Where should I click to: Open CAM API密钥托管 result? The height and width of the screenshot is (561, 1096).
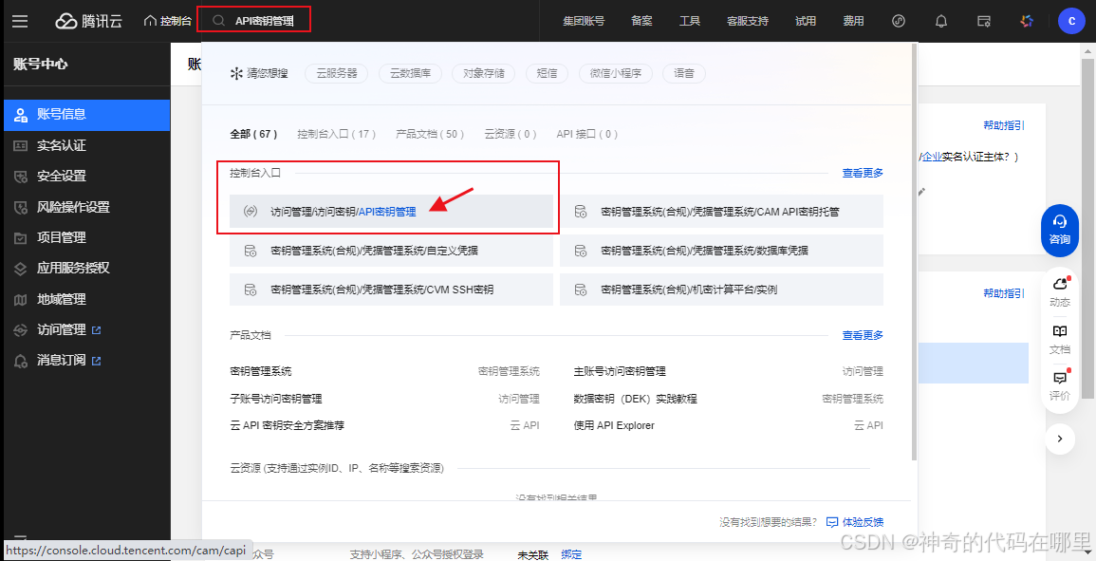[721, 212]
